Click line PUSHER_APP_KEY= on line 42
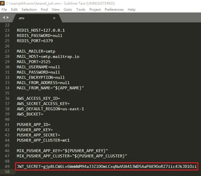This screenshot has width=201, height=176. click(35, 130)
